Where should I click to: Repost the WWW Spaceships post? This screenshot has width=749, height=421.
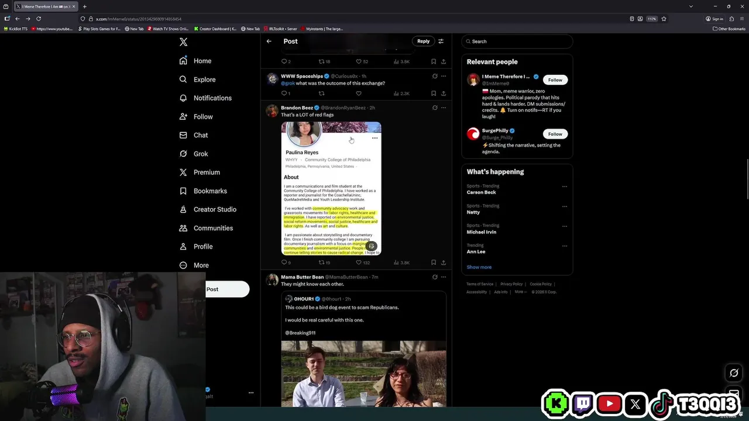click(321, 94)
